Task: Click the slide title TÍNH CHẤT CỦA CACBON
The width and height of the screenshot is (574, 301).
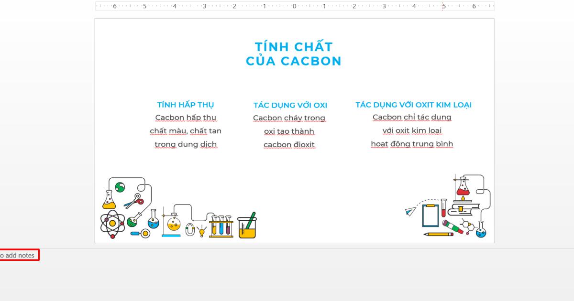Action: pyautogui.click(x=294, y=54)
